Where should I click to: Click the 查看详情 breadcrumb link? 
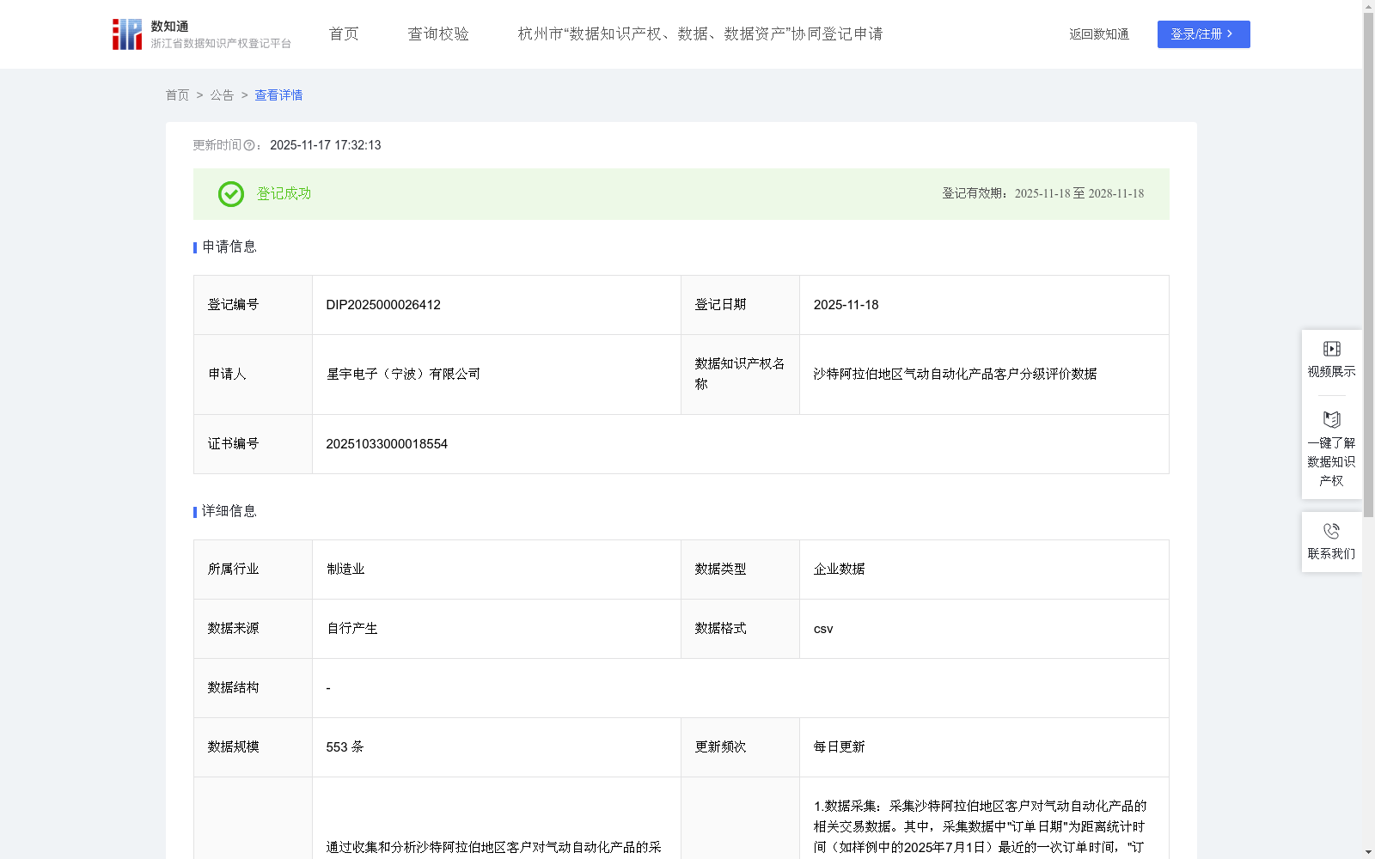[278, 95]
